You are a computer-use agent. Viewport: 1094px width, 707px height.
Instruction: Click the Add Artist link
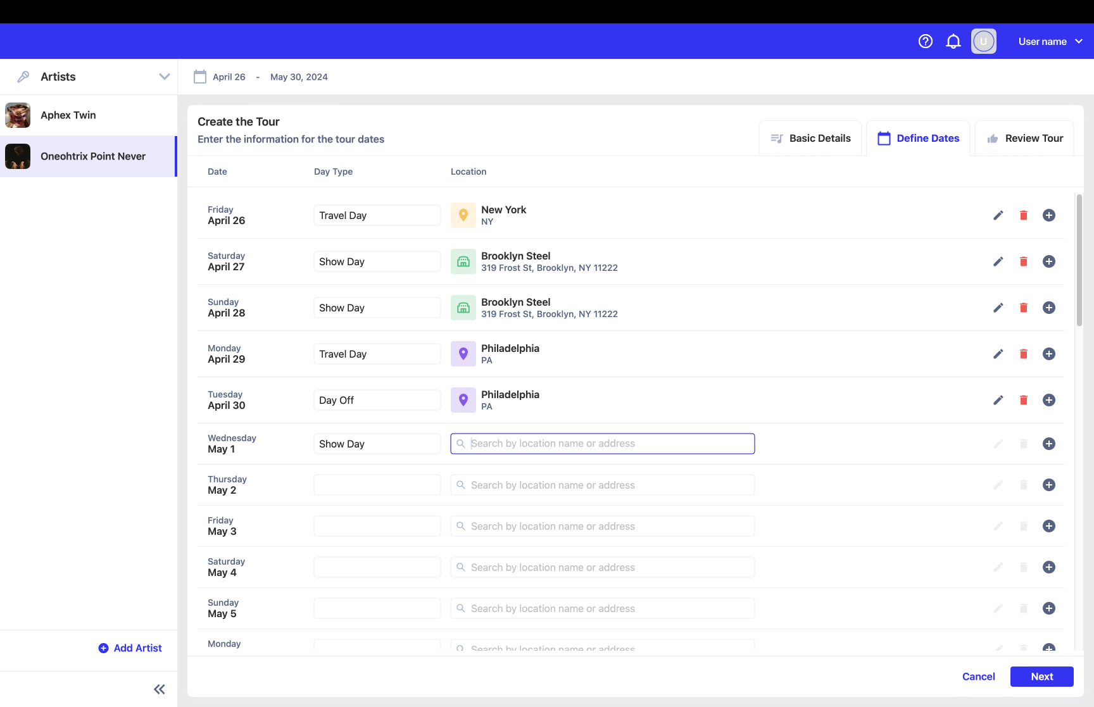pos(130,648)
